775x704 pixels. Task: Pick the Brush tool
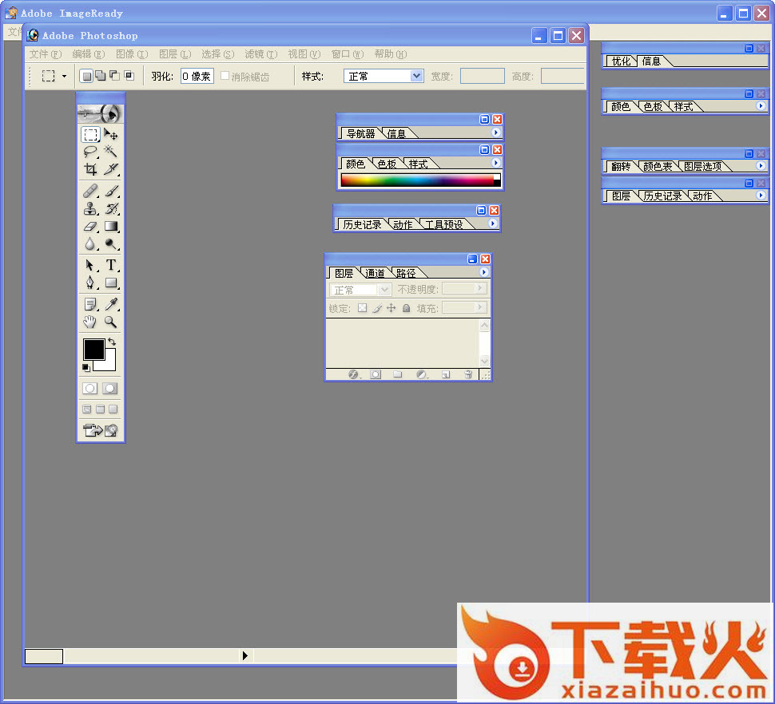[111, 191]
